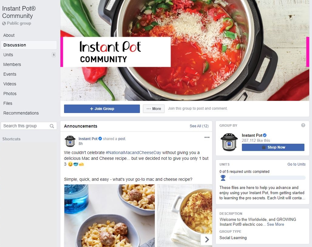This screenshot has width=312, height=247.
Task: Open the three-dot post options menu
Action: (x=207, y=137)
